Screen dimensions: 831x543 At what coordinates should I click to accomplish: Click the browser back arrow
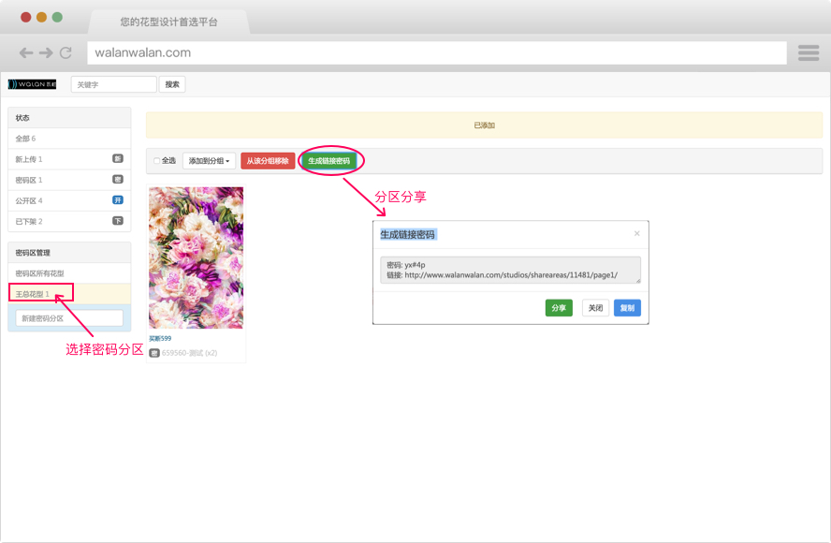click(26, 53)
